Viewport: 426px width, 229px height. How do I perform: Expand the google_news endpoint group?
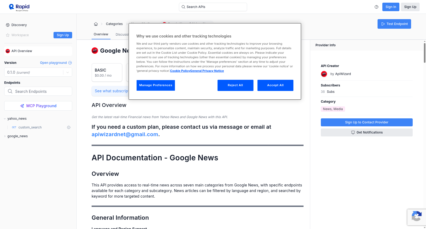tap(18, 136)
